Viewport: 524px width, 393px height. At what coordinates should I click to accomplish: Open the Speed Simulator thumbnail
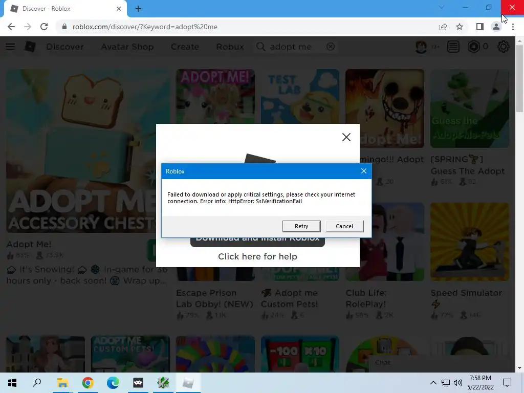470,242
